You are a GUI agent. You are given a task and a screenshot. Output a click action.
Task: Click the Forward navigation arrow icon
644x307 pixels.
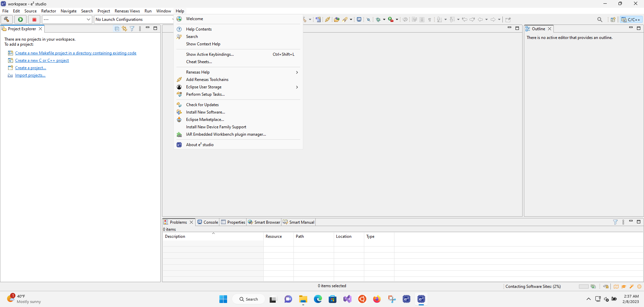tap(493, 19)
